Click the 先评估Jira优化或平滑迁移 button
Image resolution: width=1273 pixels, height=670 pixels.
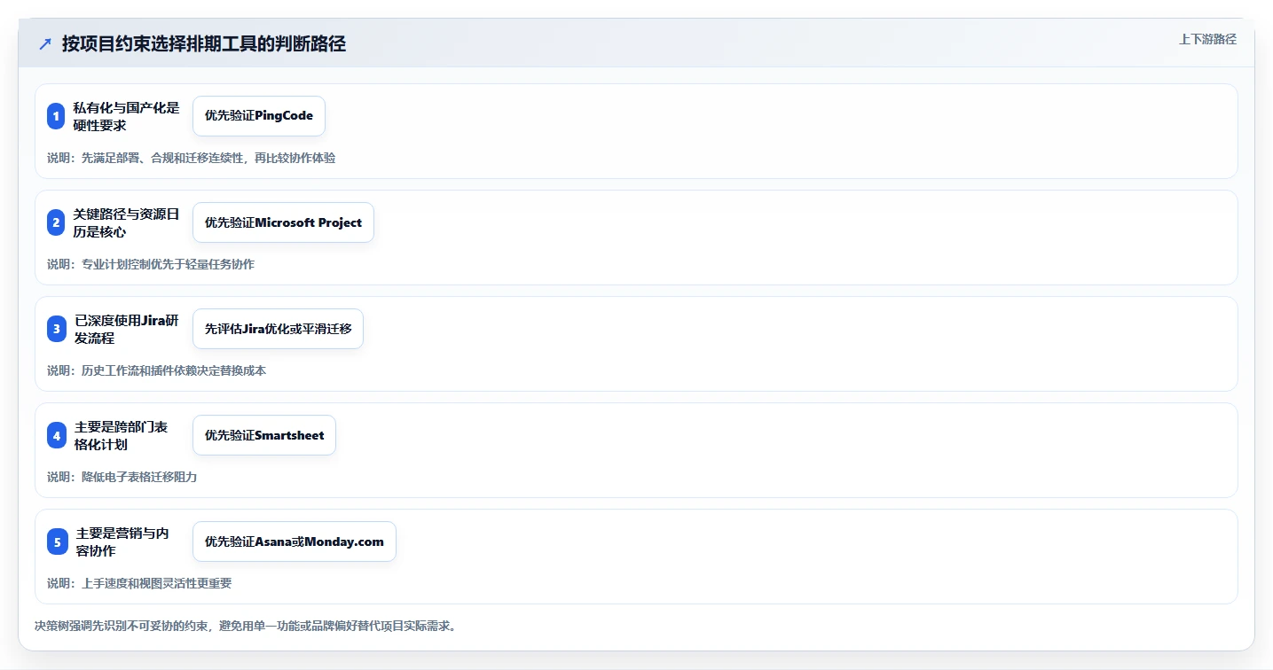pyautogui.click(x=278, y=329)
